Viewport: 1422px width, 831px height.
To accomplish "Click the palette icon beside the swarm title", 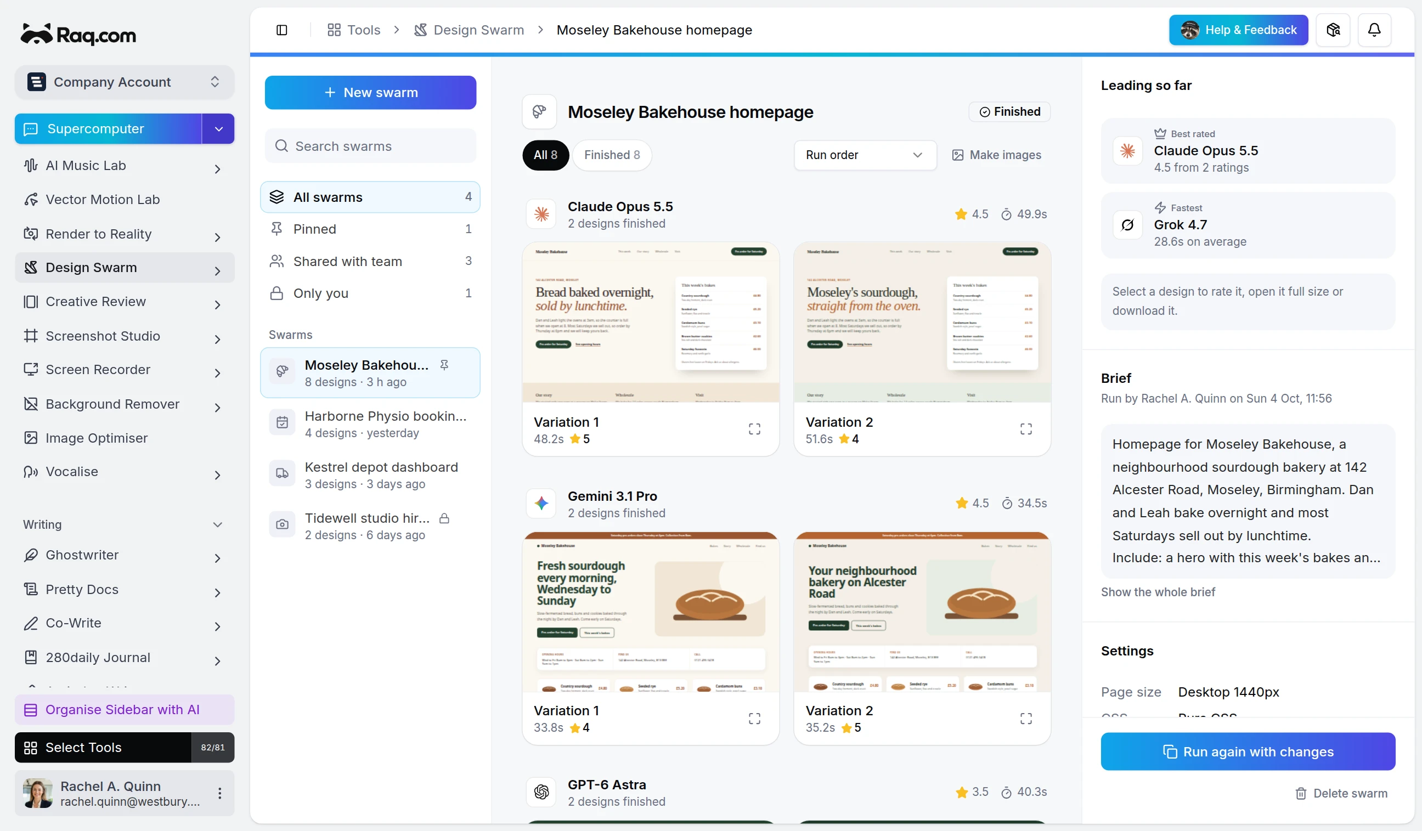I will tap(539, 112).
